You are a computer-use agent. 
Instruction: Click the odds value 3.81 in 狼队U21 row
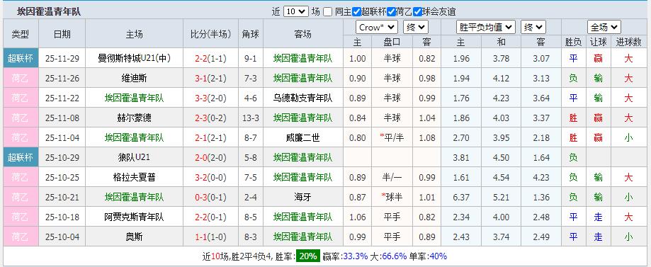click(x=461, y=157)
